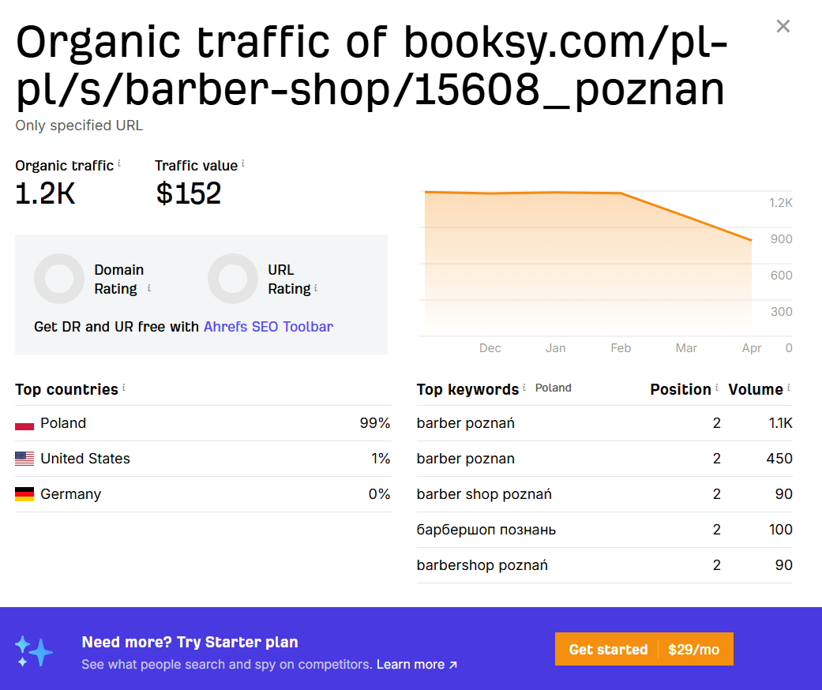Open the Ahrefs SEO Toolbar link
Viewport: 822px width, 690px height.
point(268,327)
